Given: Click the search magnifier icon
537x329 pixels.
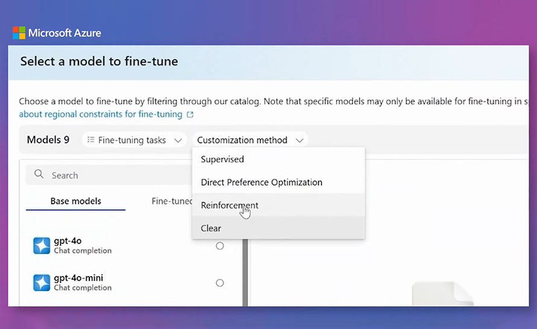Looking at the screenshot, I should [39, 174].
